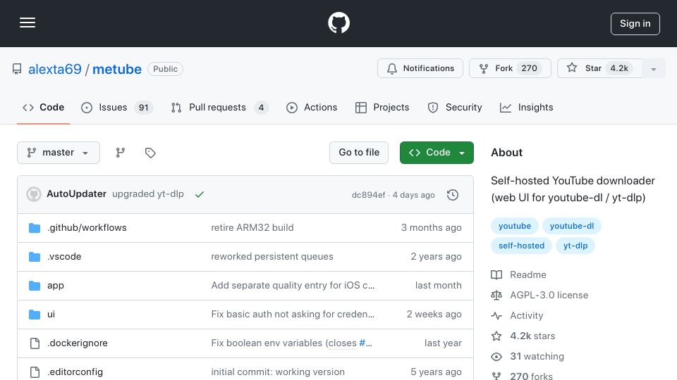Screen dimensions: 677x380
Task: View branches via the branch icon
Action: (x=121, y=153)
